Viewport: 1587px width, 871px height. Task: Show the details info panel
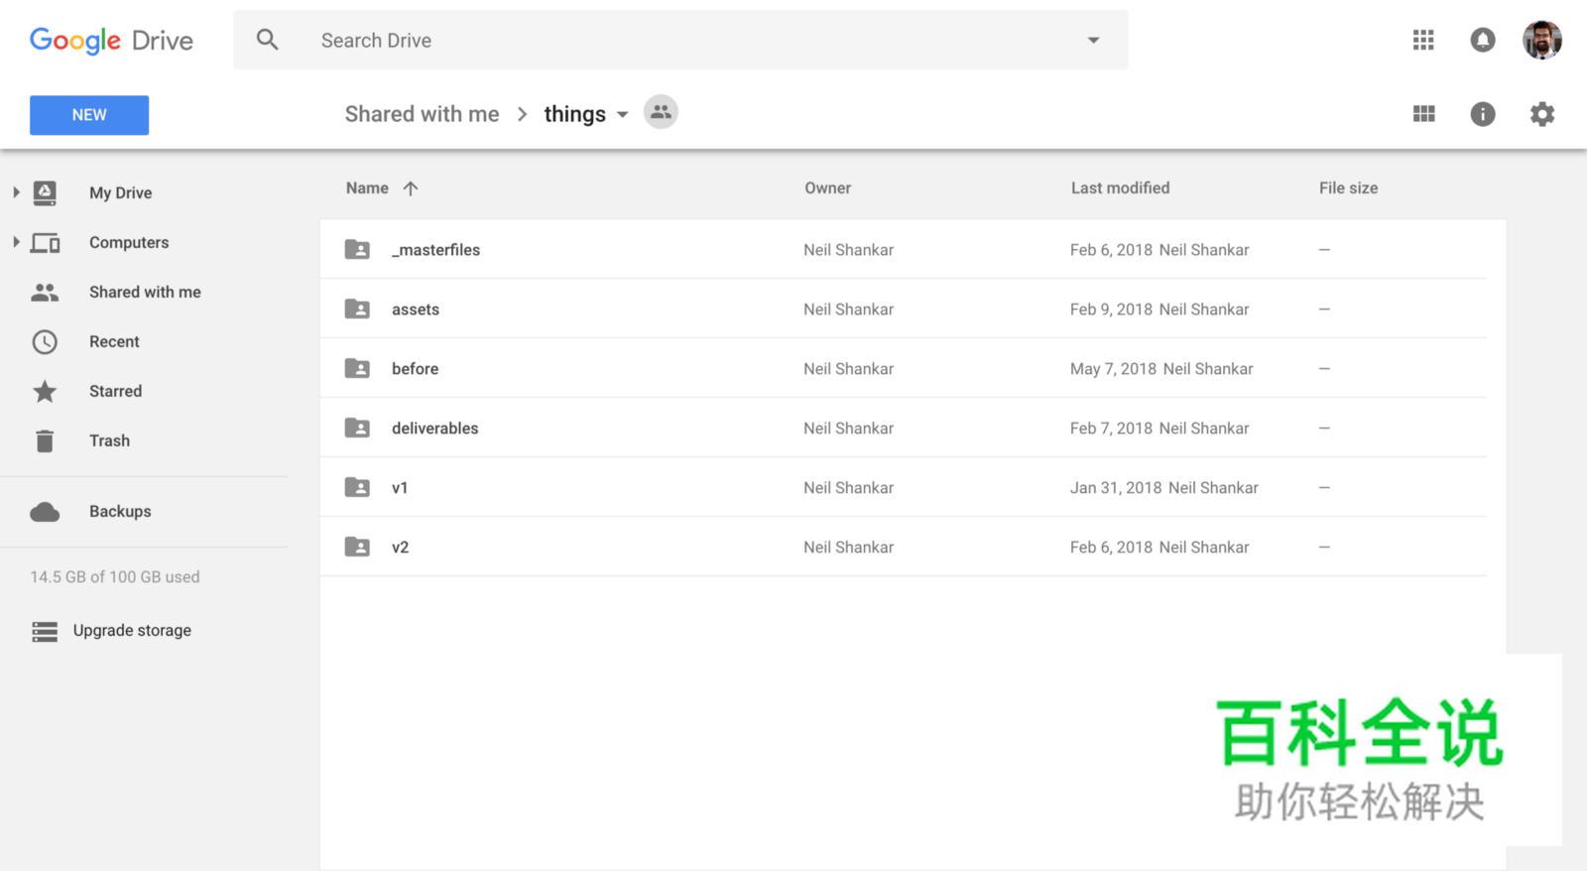(x=1482, y=114)
